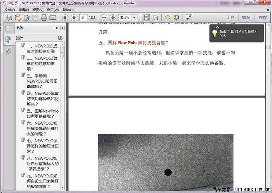
Task: Toggle the bookmarks panel icon
Action: 8,40
